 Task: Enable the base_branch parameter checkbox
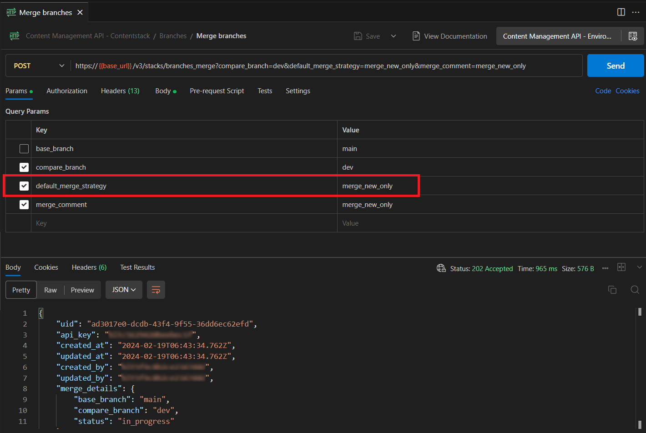pyautogui.click(x=24, y=149)
